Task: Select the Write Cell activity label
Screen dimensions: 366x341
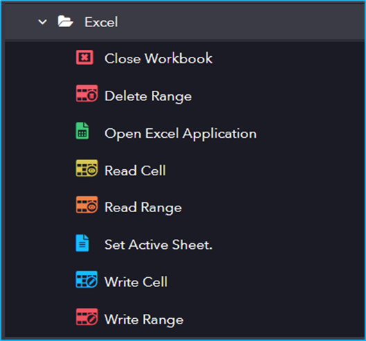Action: point(136,281)
